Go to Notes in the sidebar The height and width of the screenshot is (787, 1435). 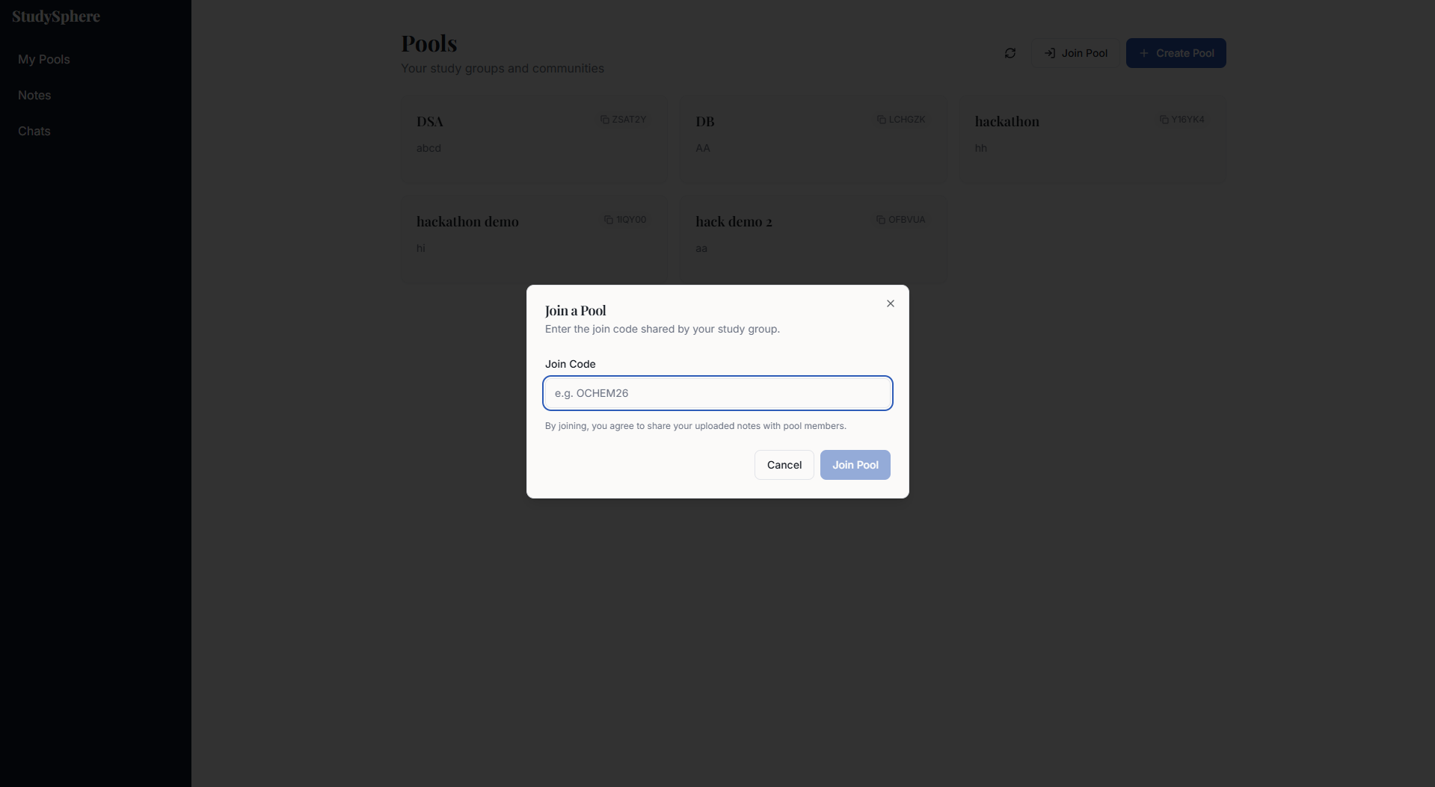tap(34, 95)
